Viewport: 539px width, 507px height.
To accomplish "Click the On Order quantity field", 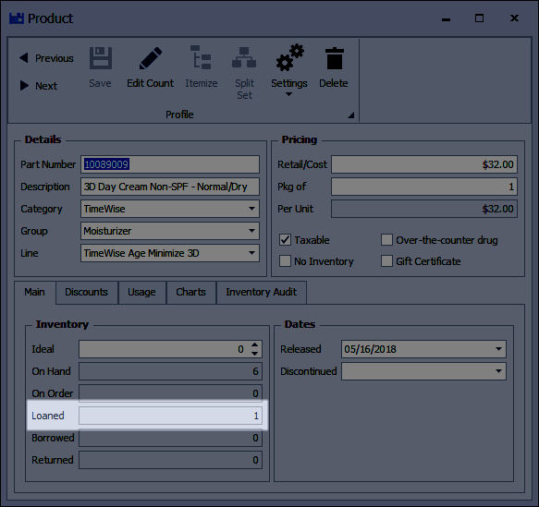I will [x=170, y=393].
